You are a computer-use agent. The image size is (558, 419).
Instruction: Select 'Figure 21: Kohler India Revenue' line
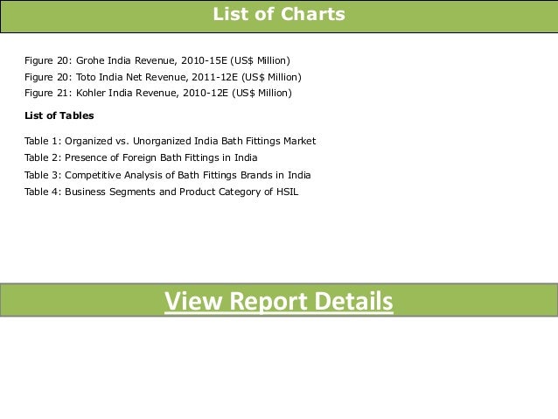pyautogui.click(x=158, y=93)
